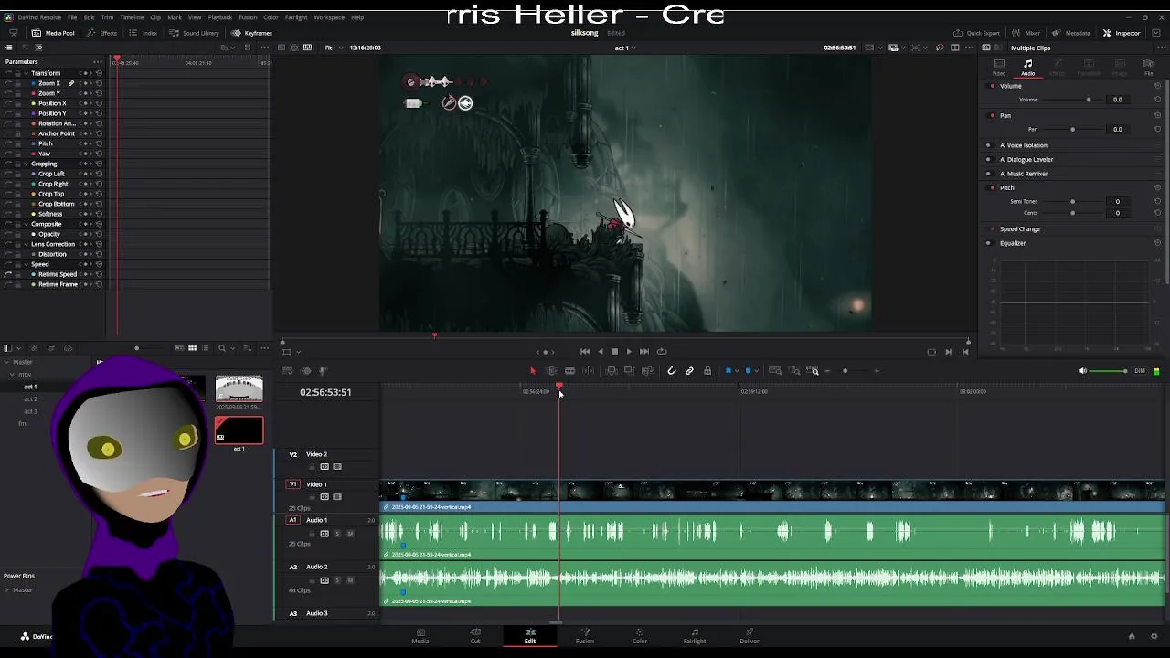Click the Semi Tones value field

(1117, 202)
